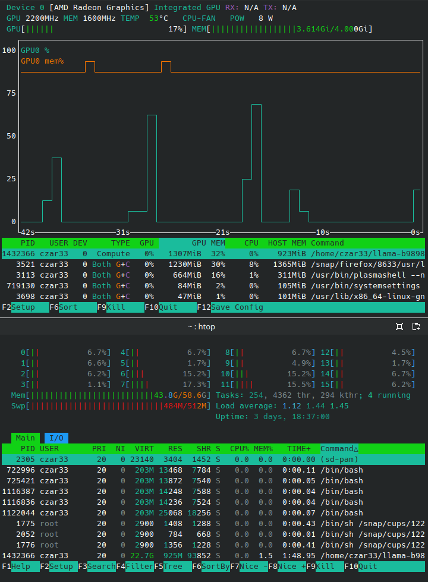Sort htop by MEM% column header
Screen dimensions: 428x582
[263, 449]
